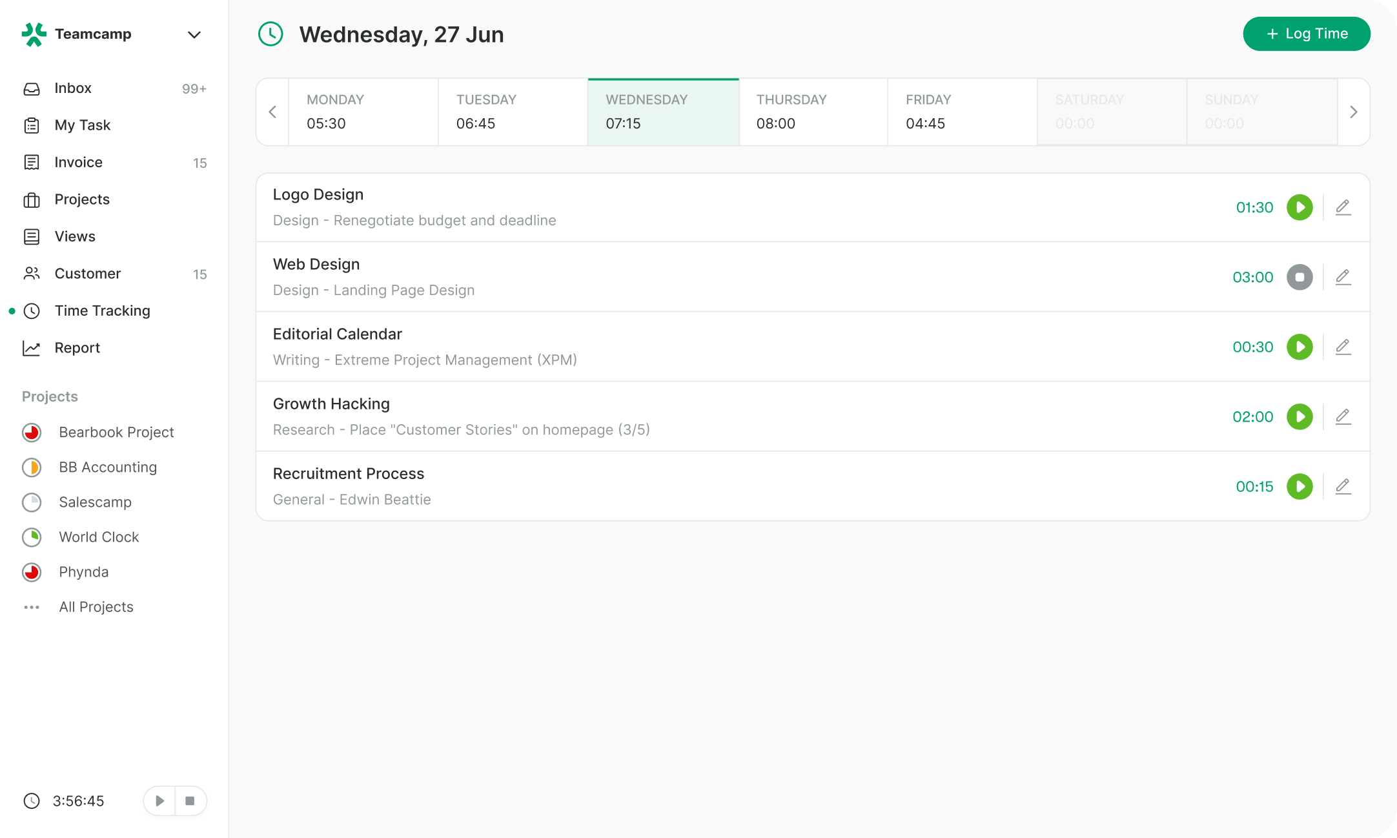Open the Invoice section

coord(33,162)
